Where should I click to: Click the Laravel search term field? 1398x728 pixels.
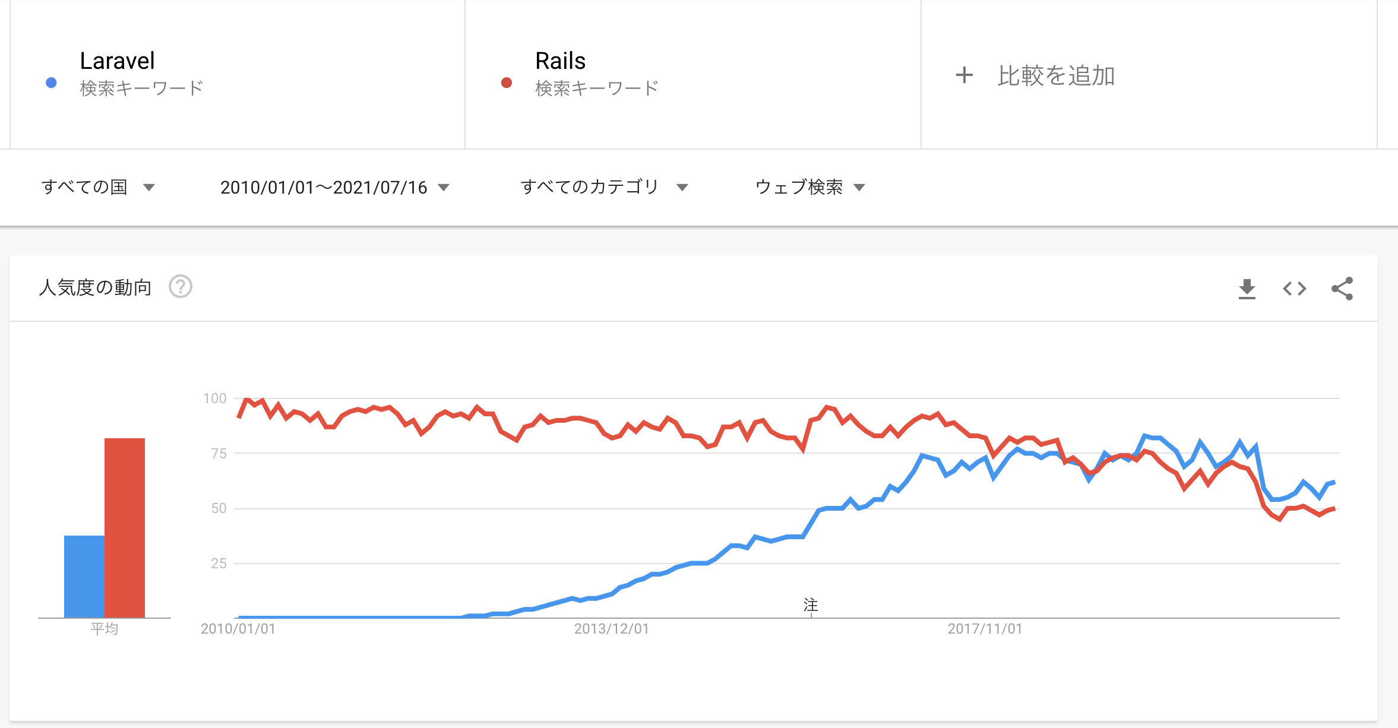(118, 61)
